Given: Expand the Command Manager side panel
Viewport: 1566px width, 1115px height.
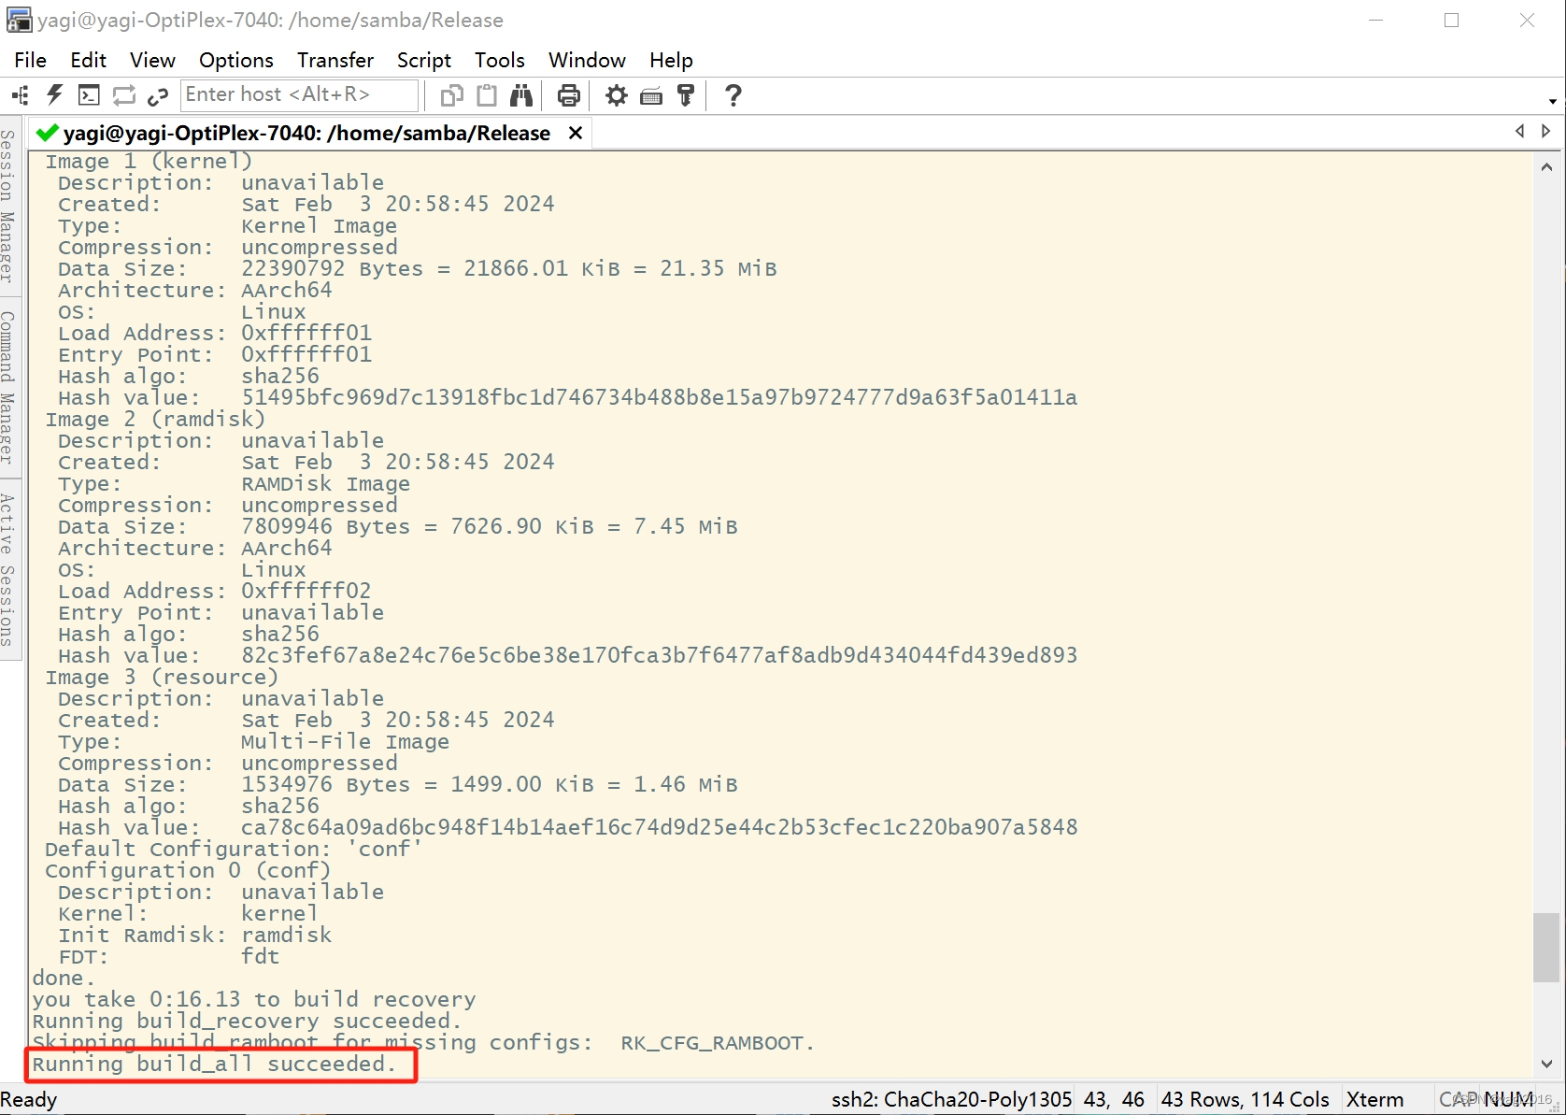Looking at the screenshot, I should click(x=8, y=387).
